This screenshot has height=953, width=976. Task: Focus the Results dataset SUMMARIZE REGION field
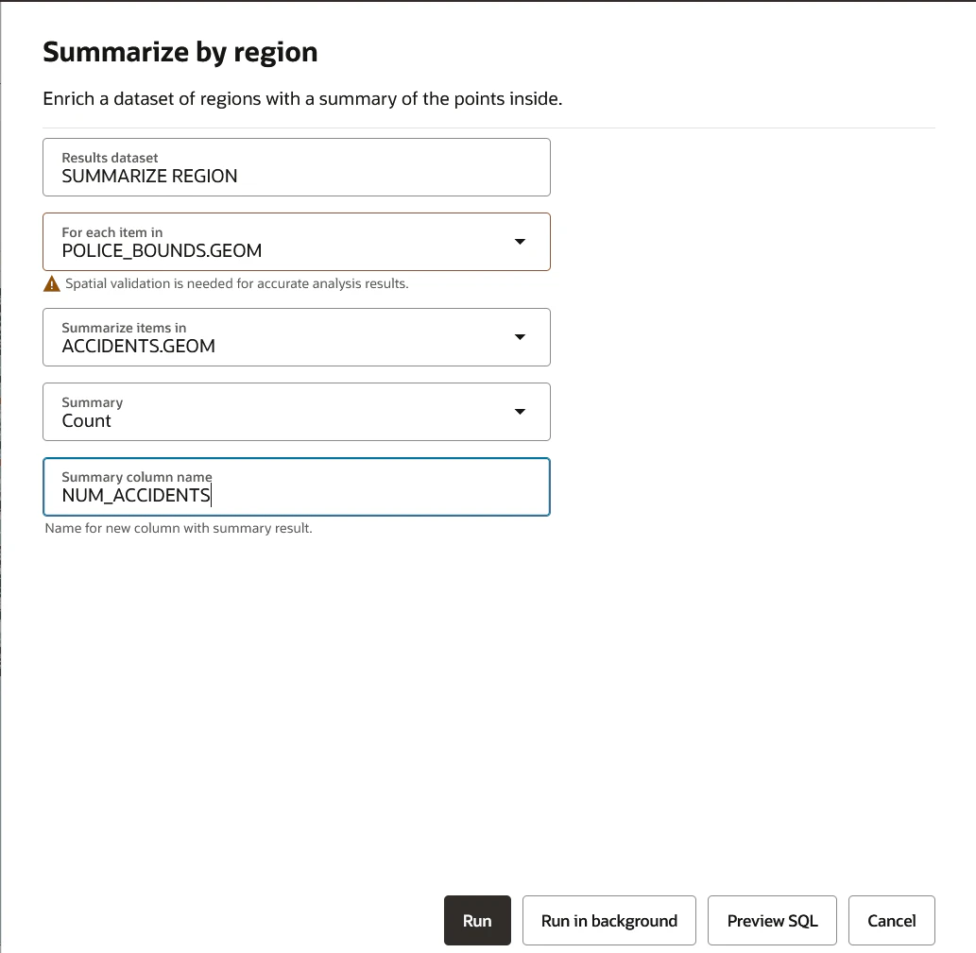click(297, 167)
